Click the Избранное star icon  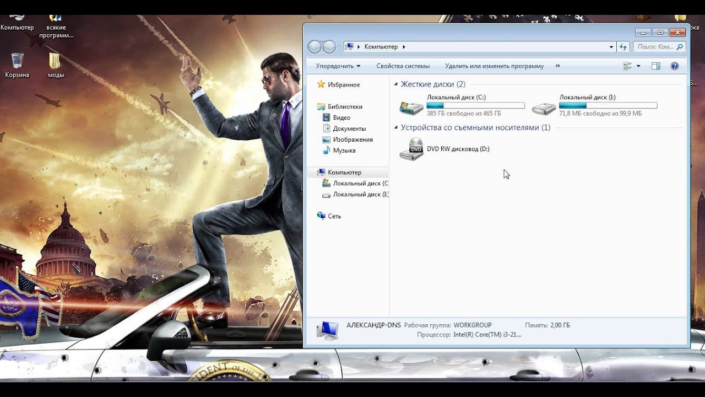tap(321, 84)
